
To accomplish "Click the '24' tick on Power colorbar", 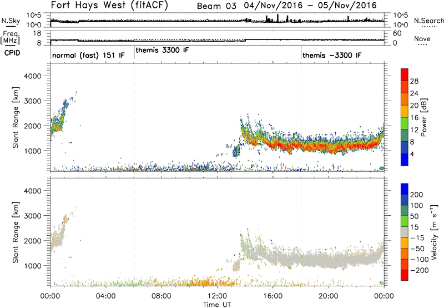I will point(414,93).
